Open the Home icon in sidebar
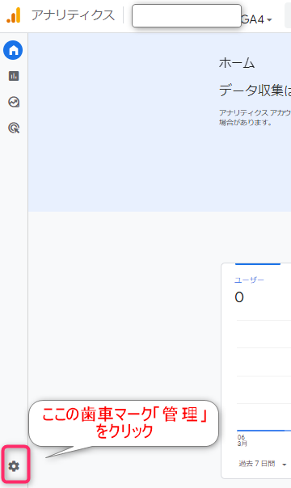291x488 pixels. [13, 50]
